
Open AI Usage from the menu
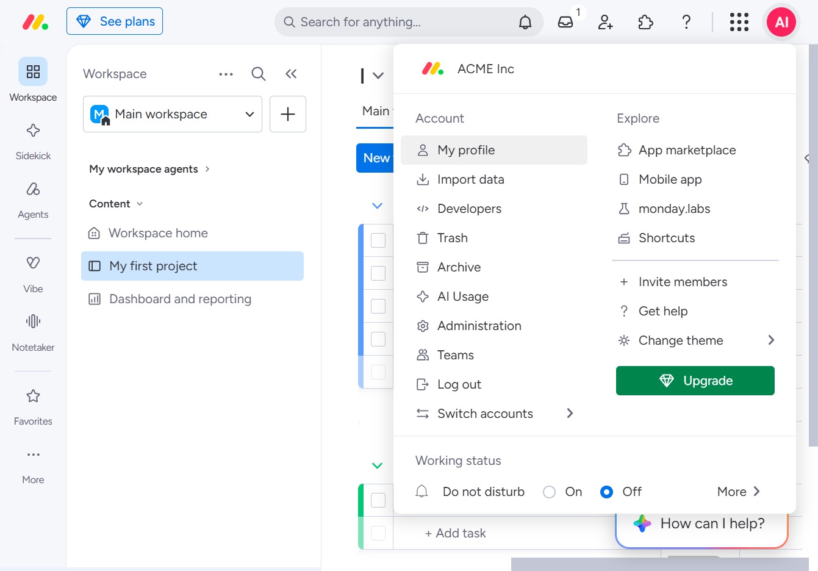[x=494, y=296]
